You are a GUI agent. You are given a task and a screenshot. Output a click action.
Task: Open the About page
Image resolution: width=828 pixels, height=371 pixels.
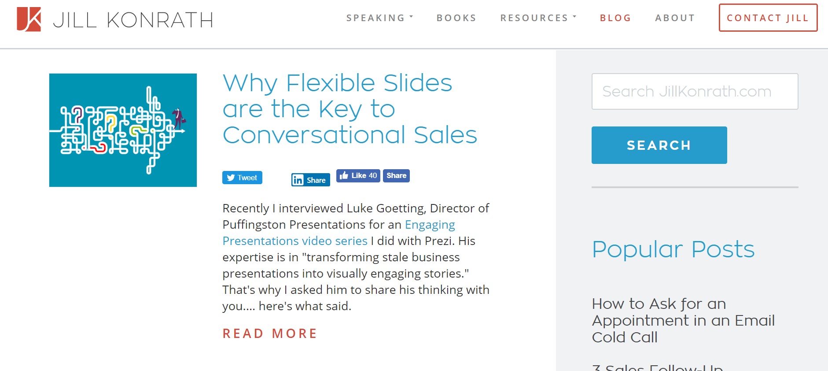pos(675,18)
